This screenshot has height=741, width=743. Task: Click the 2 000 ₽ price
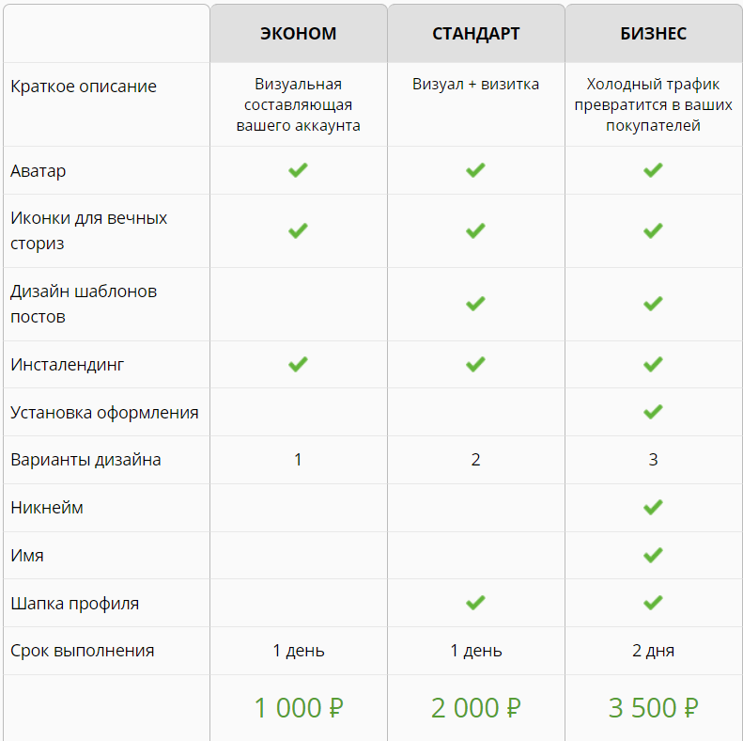tap(475, 708)
